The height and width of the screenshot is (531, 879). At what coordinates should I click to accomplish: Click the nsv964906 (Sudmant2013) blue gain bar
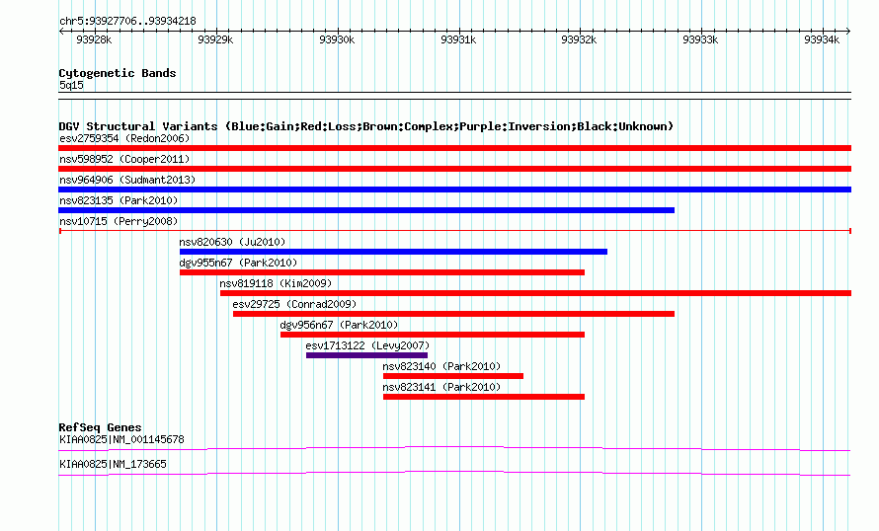(x=454, y=190)
